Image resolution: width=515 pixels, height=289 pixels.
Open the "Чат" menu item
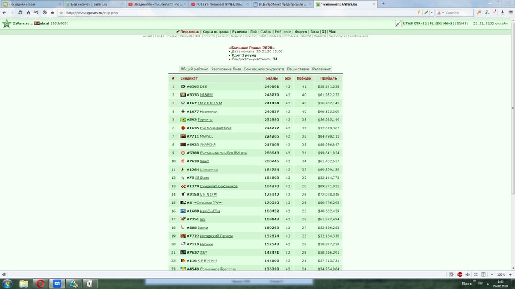tap(332, 32)
